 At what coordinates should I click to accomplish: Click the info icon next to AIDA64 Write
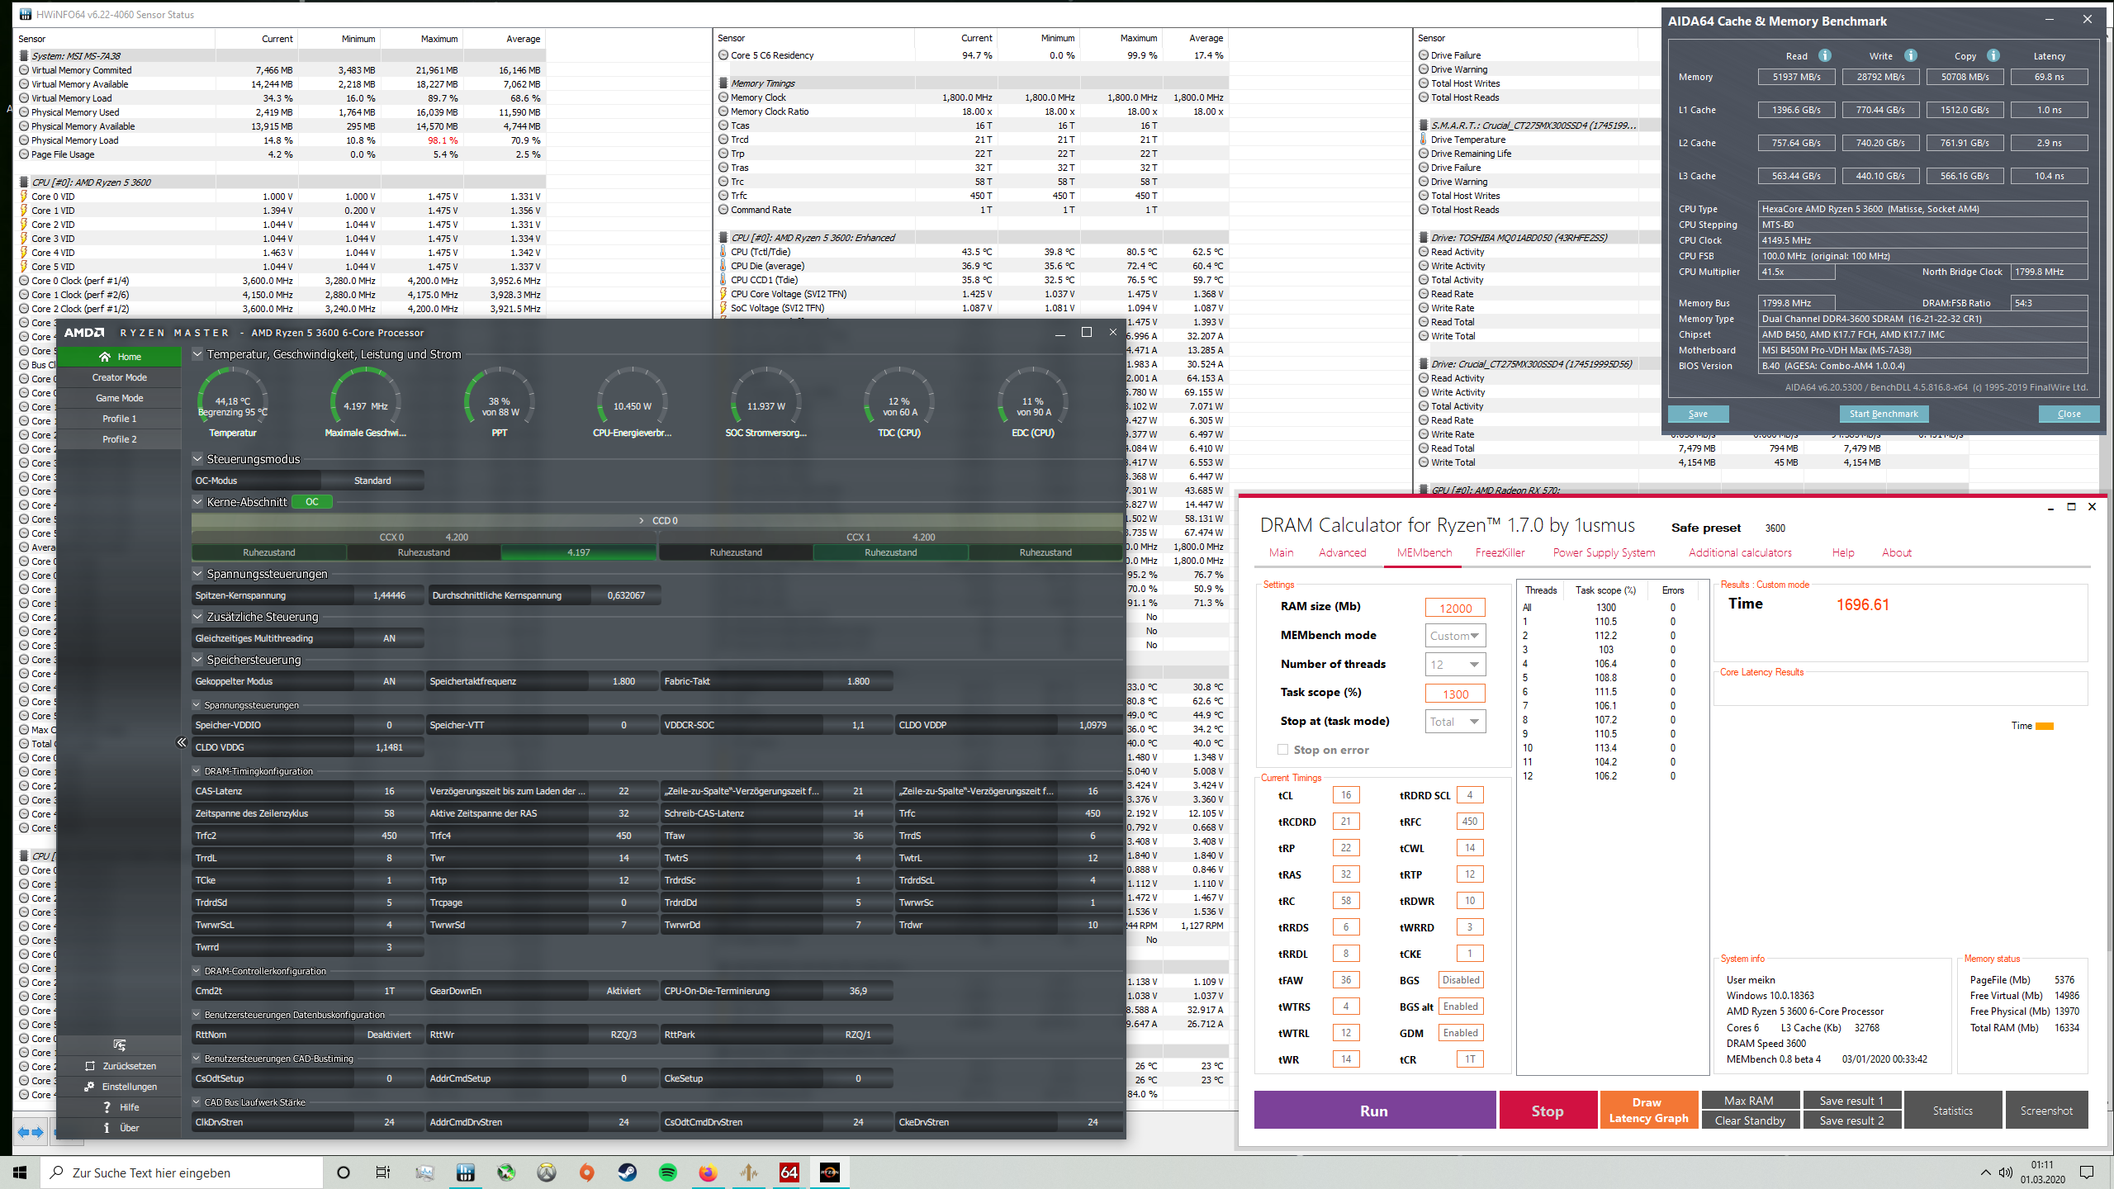(x=1911, y=55)
